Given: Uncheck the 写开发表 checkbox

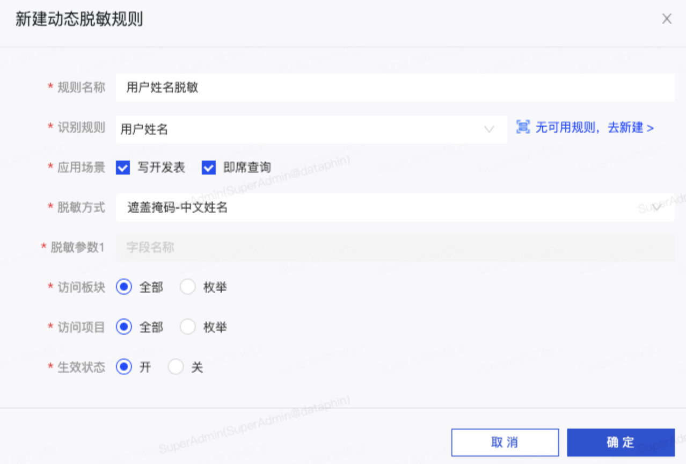Looking at the screenshot, I should pyautogui.click(x=123, y=168).
